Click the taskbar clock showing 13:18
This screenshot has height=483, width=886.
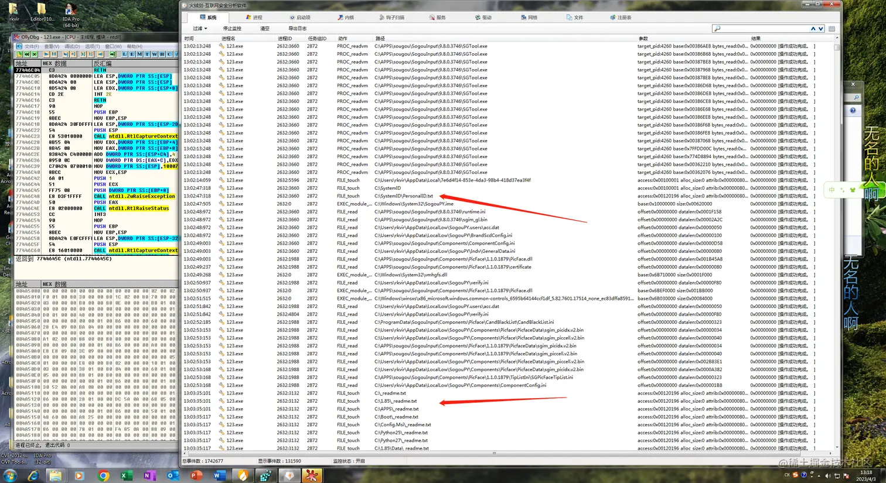tap(866, 475)
